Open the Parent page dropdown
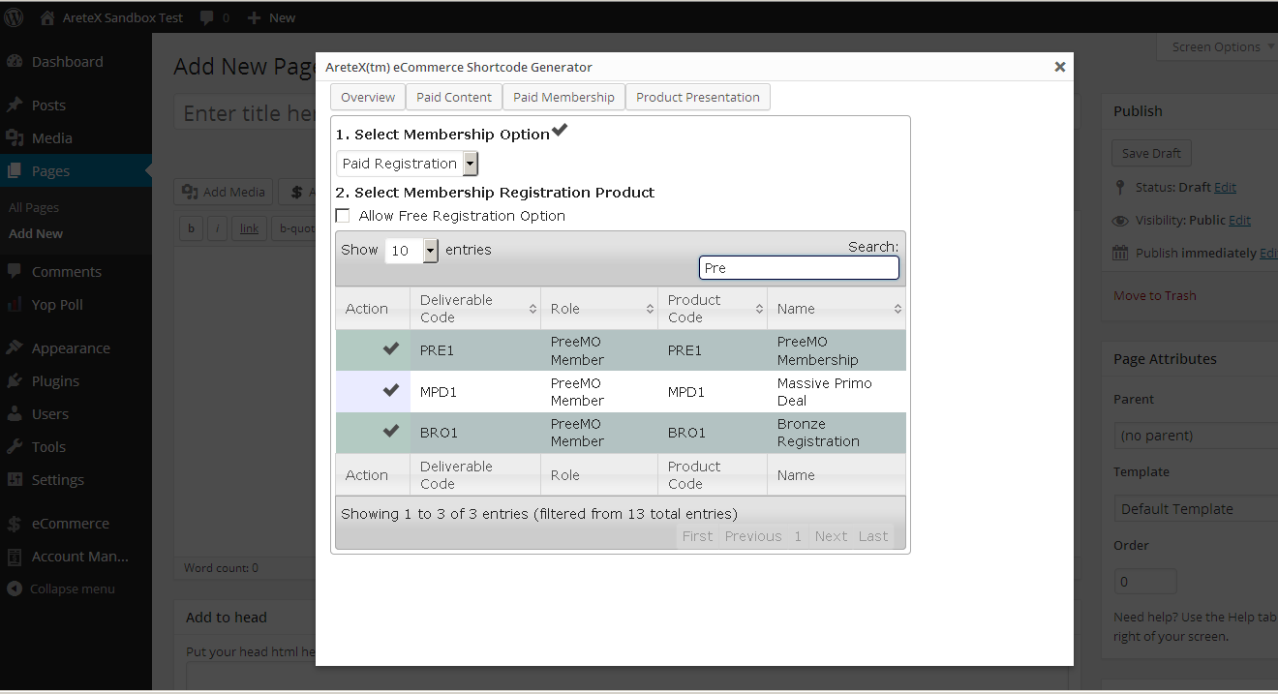 [x=1197, y=436]
